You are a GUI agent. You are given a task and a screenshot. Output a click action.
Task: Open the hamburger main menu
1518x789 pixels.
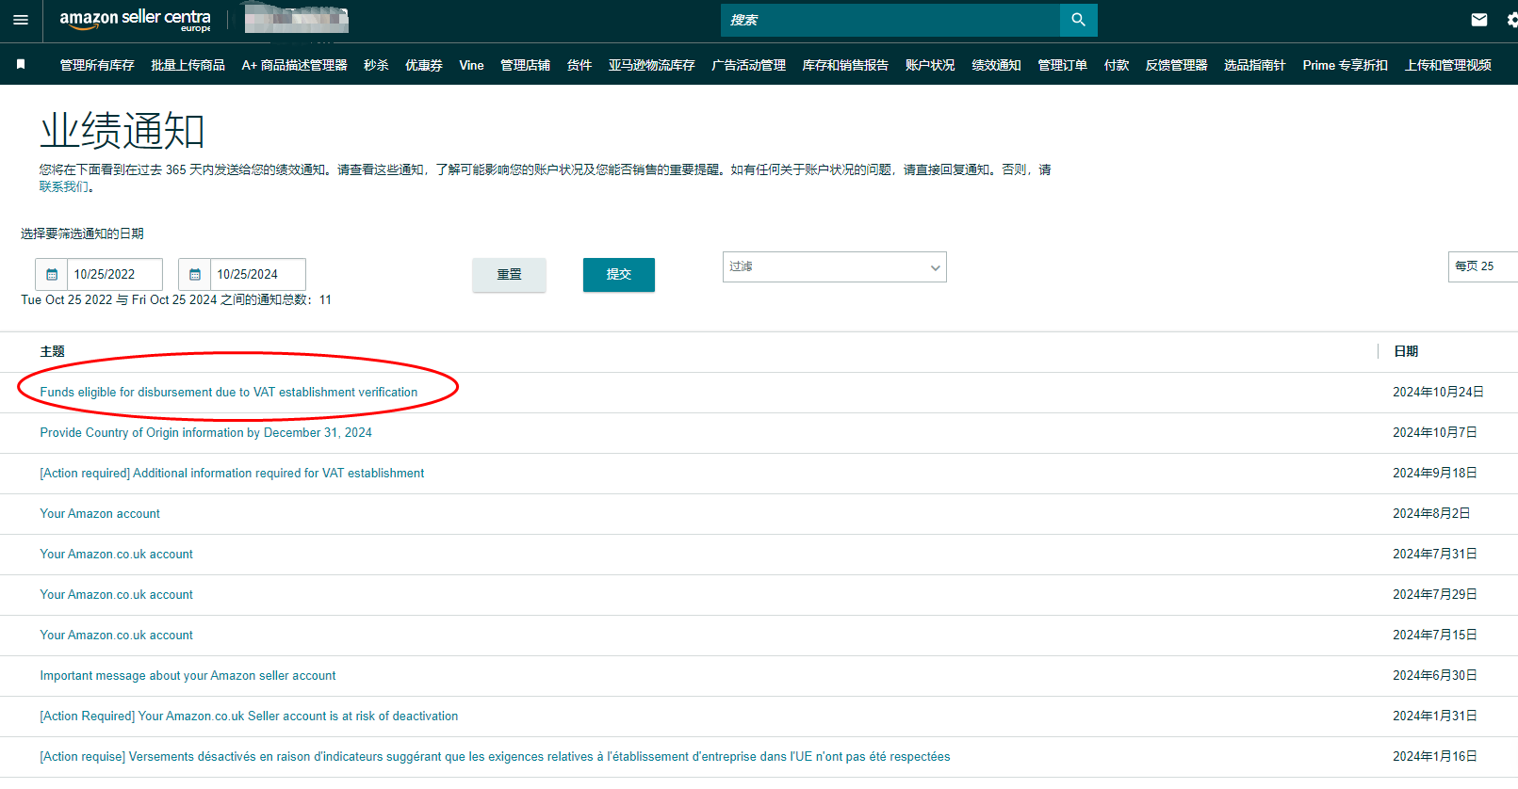pyautogui.click(x=21, y=20)
